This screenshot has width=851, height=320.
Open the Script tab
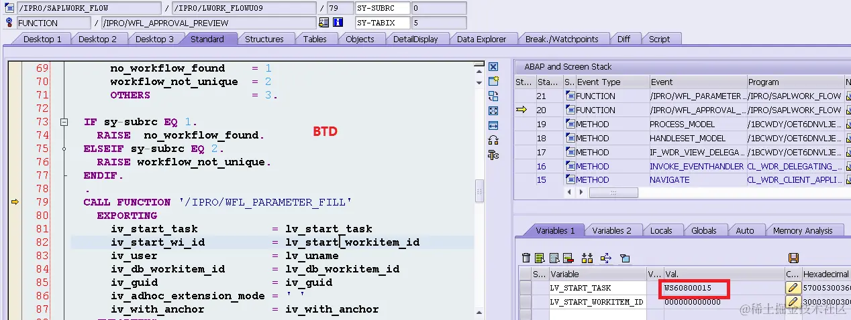(x=659, y=39)
